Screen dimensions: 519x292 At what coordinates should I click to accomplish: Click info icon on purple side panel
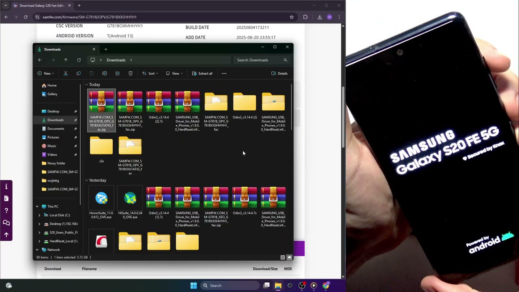[6, 187]
